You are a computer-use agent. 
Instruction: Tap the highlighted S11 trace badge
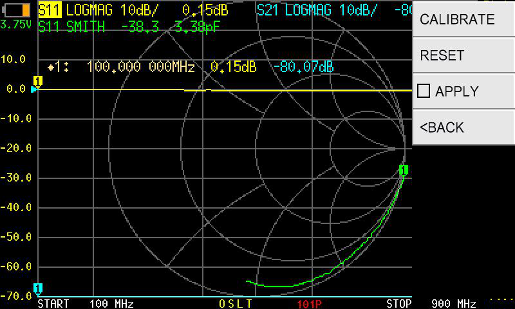(50, 10)
